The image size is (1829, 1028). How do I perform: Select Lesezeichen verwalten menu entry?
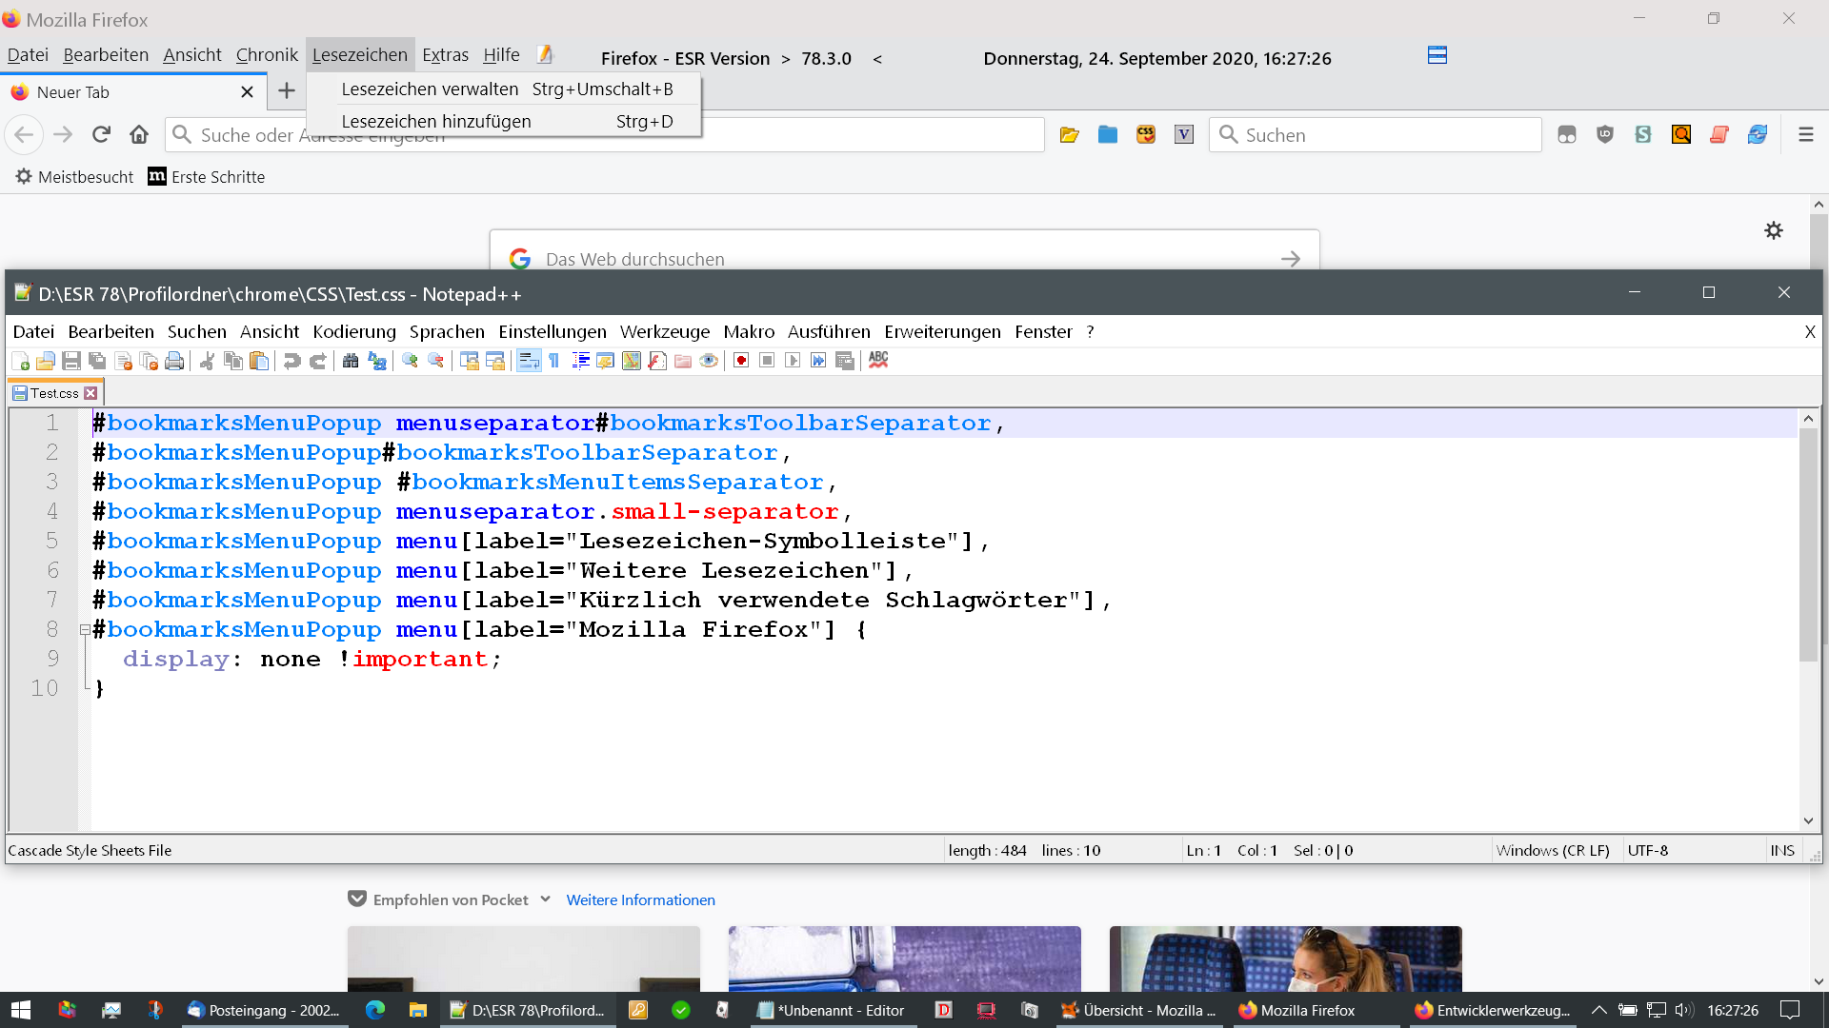[x=430, y=89]
